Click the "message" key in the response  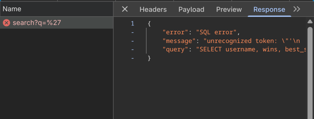point(179,41)
